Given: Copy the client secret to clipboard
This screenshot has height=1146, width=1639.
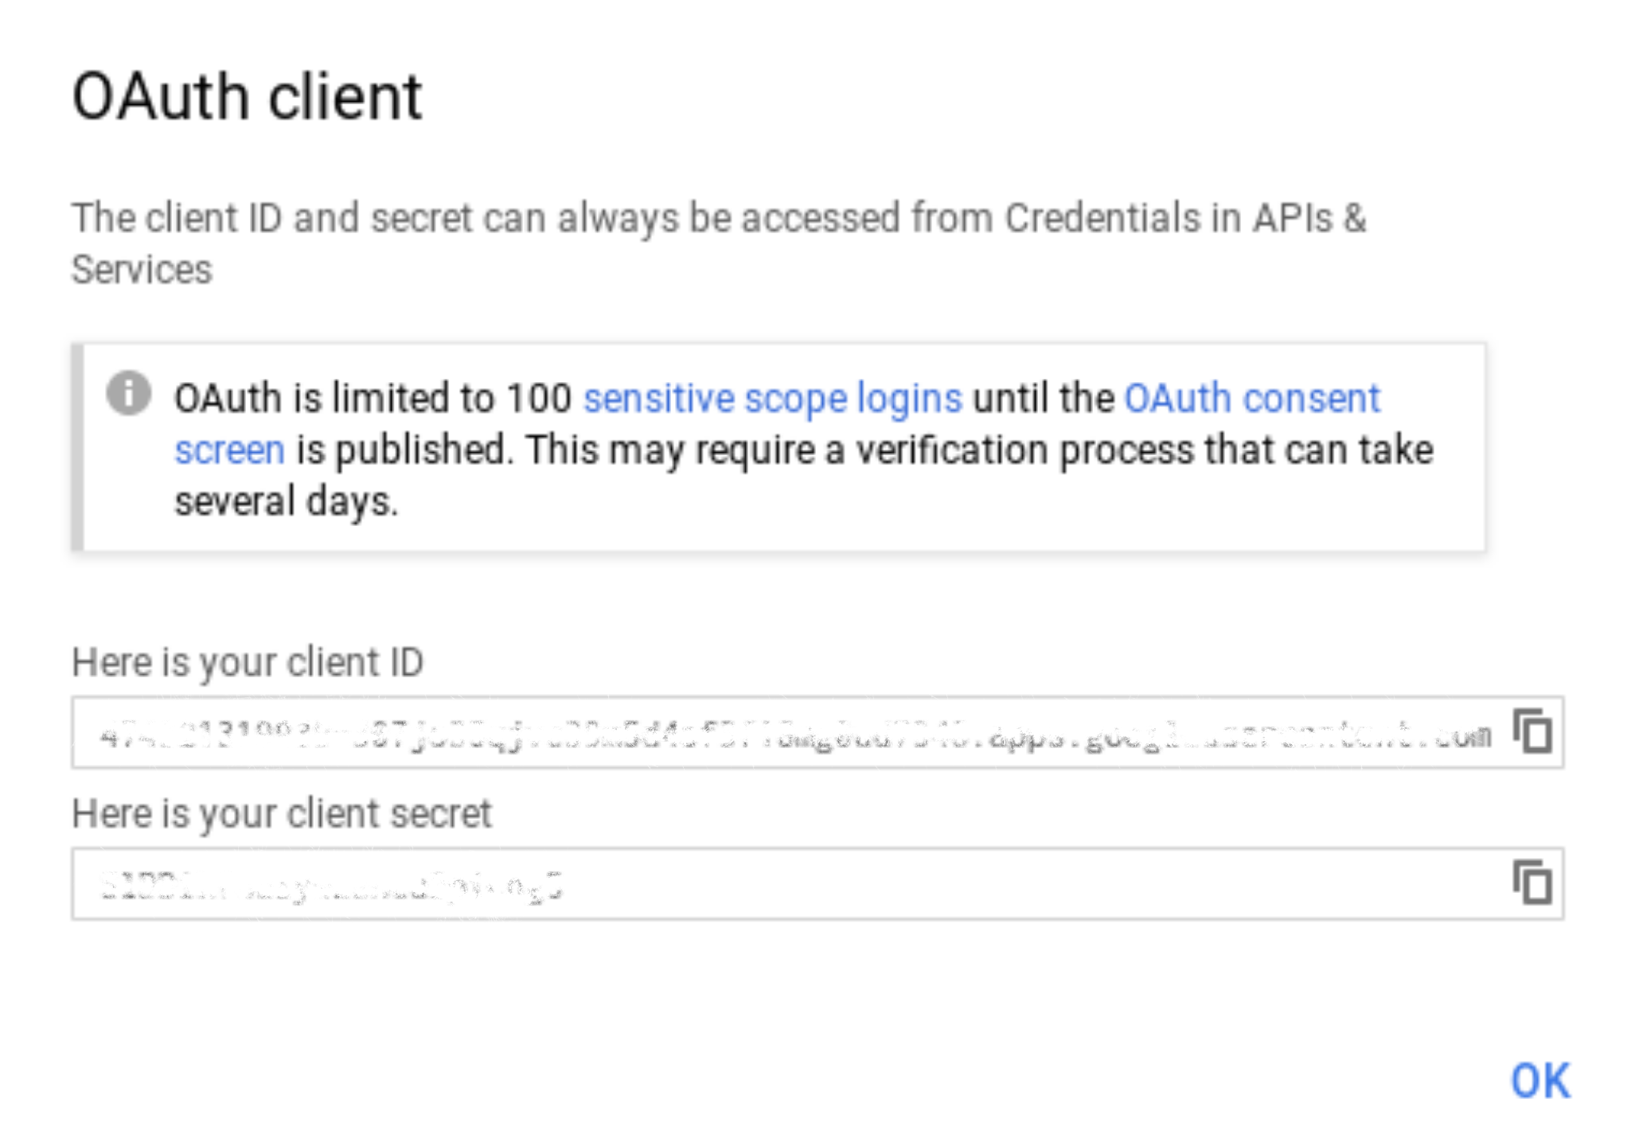Looking at the screenshot, I should coord(1533,883).
